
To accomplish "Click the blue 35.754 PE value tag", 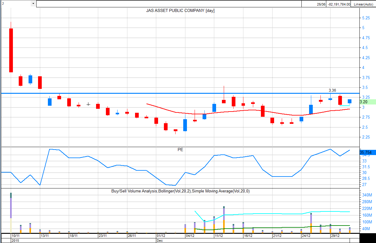I will [x=367, y=152].
